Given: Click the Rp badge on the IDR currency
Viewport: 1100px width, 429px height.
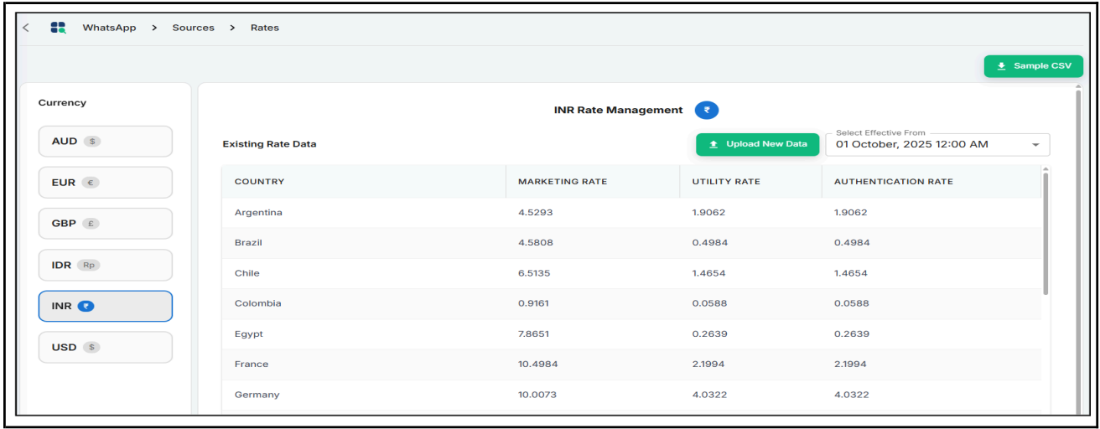Looking at the screenshot, I should click(88, 265).
